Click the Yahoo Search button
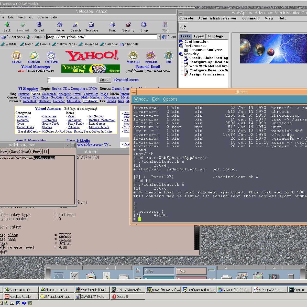 (x=105, y=80)
